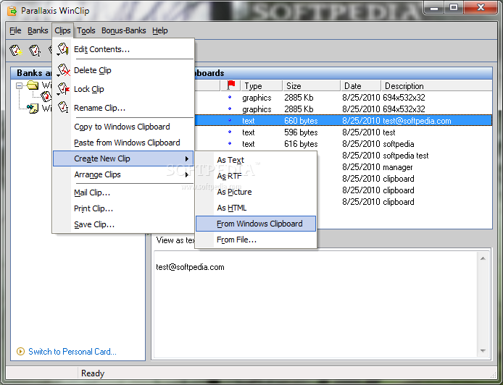Click inside the clip preview text area
This screenshot has width=503, height=385.
[315, 304]
